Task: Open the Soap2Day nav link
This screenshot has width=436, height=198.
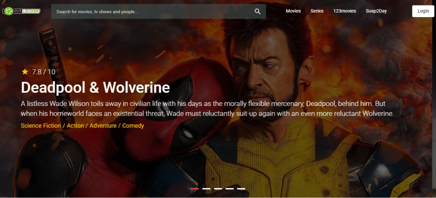Action: click(376, 11)
